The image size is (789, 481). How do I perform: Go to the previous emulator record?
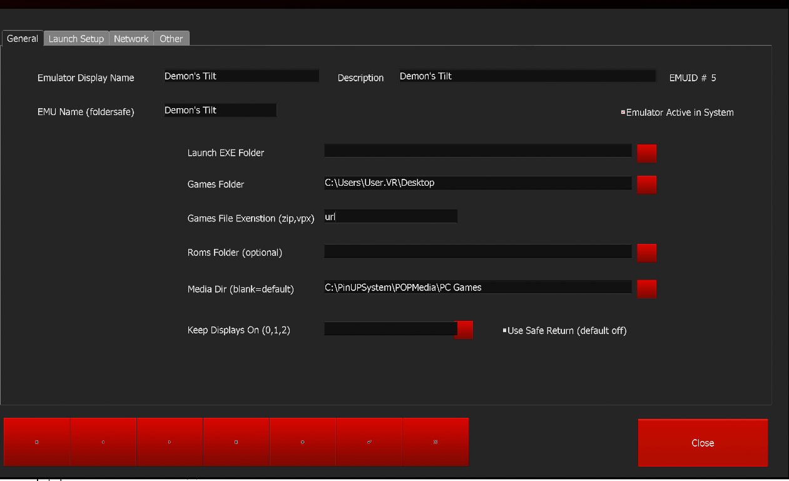103,442
